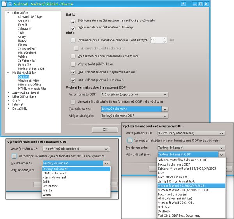Enable 'Před uložením upravit vlastnosti dokumentu'
The image size is (234, 219).
tap(73, 56)
